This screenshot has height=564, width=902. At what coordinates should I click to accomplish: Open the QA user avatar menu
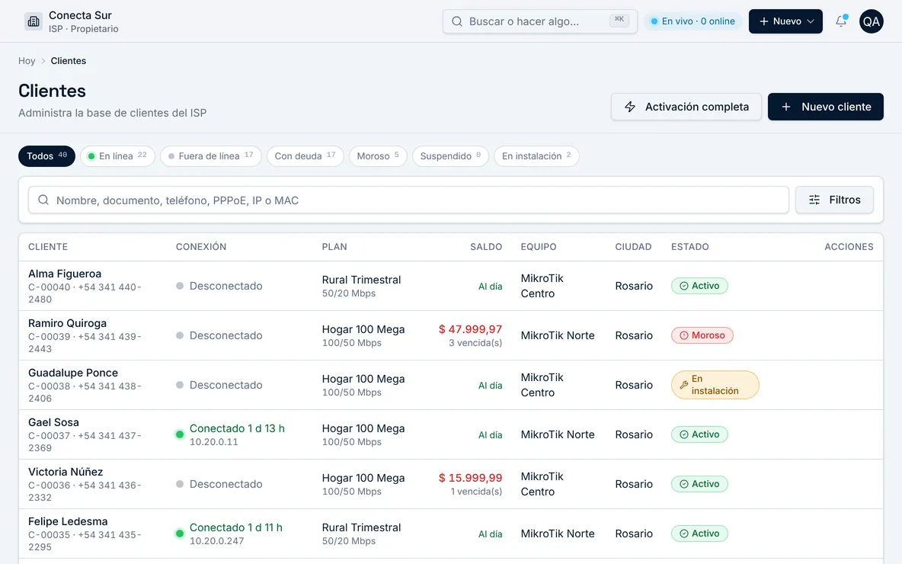click(871, 21)
